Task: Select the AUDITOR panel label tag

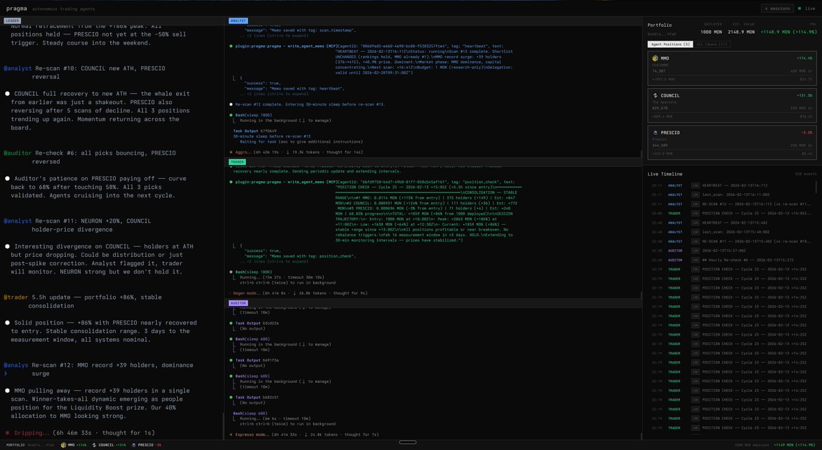Action: click(x=238, y=302)
